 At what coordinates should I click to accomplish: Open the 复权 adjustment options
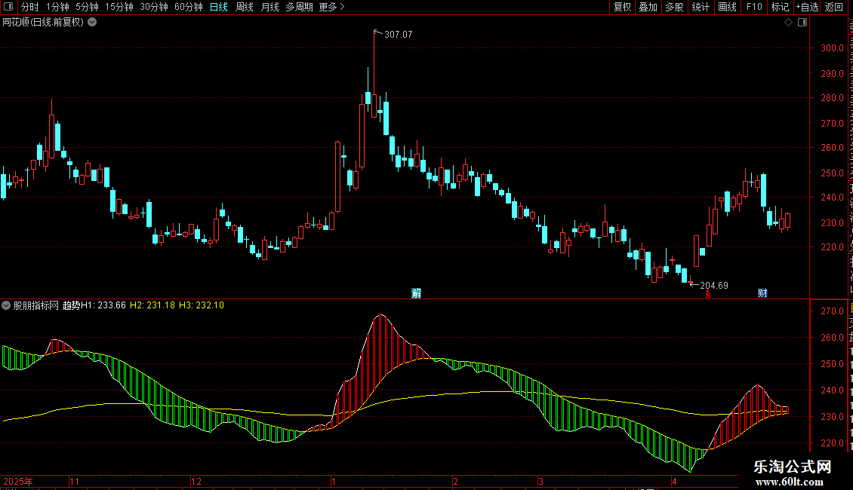tap(622, 7)
